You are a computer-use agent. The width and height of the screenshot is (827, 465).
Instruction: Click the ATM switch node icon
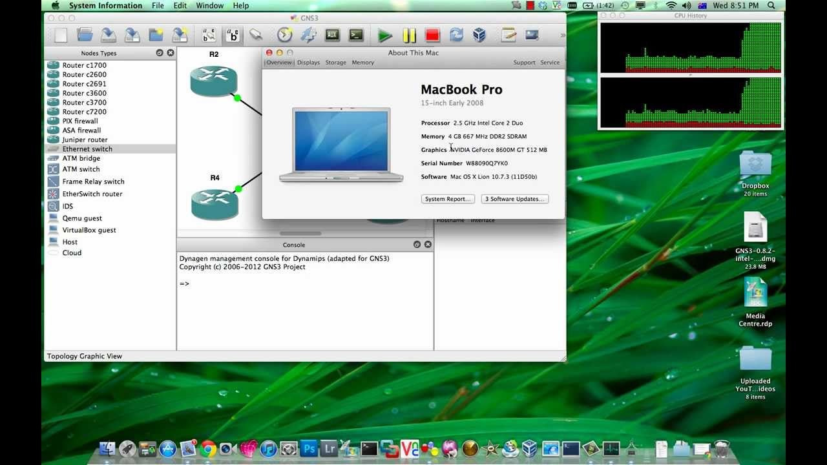pyautogui.click(x=53, y=169)
